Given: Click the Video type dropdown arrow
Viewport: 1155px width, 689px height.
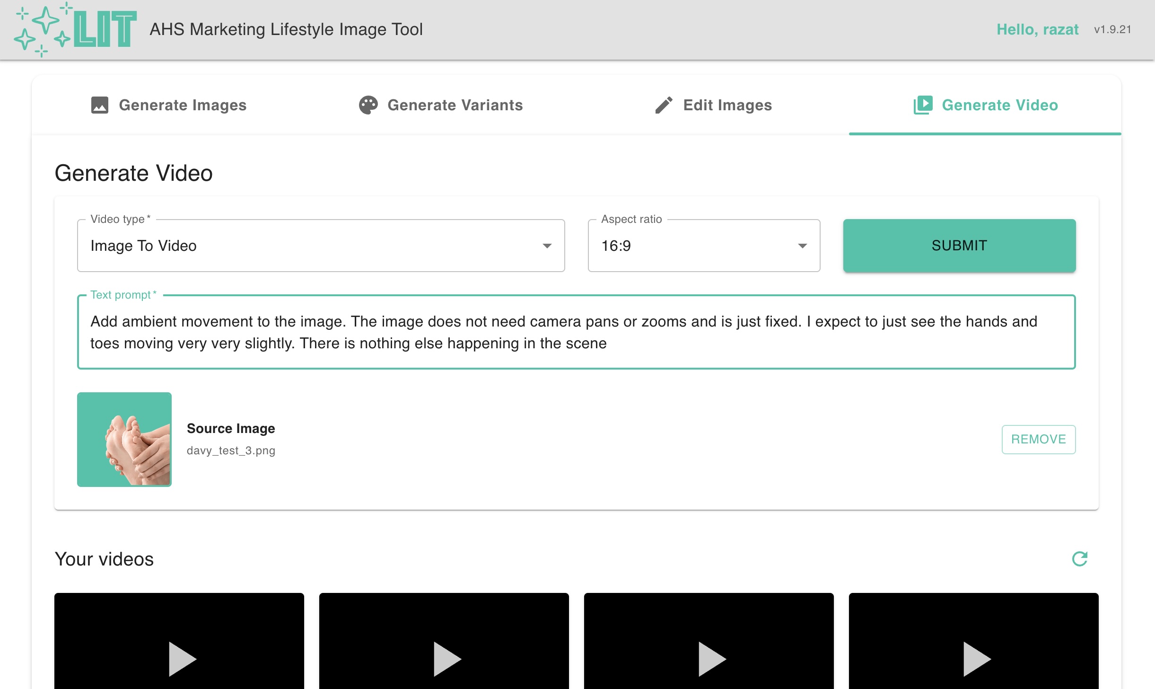Looking at the screenshot, I should [547, 246].
